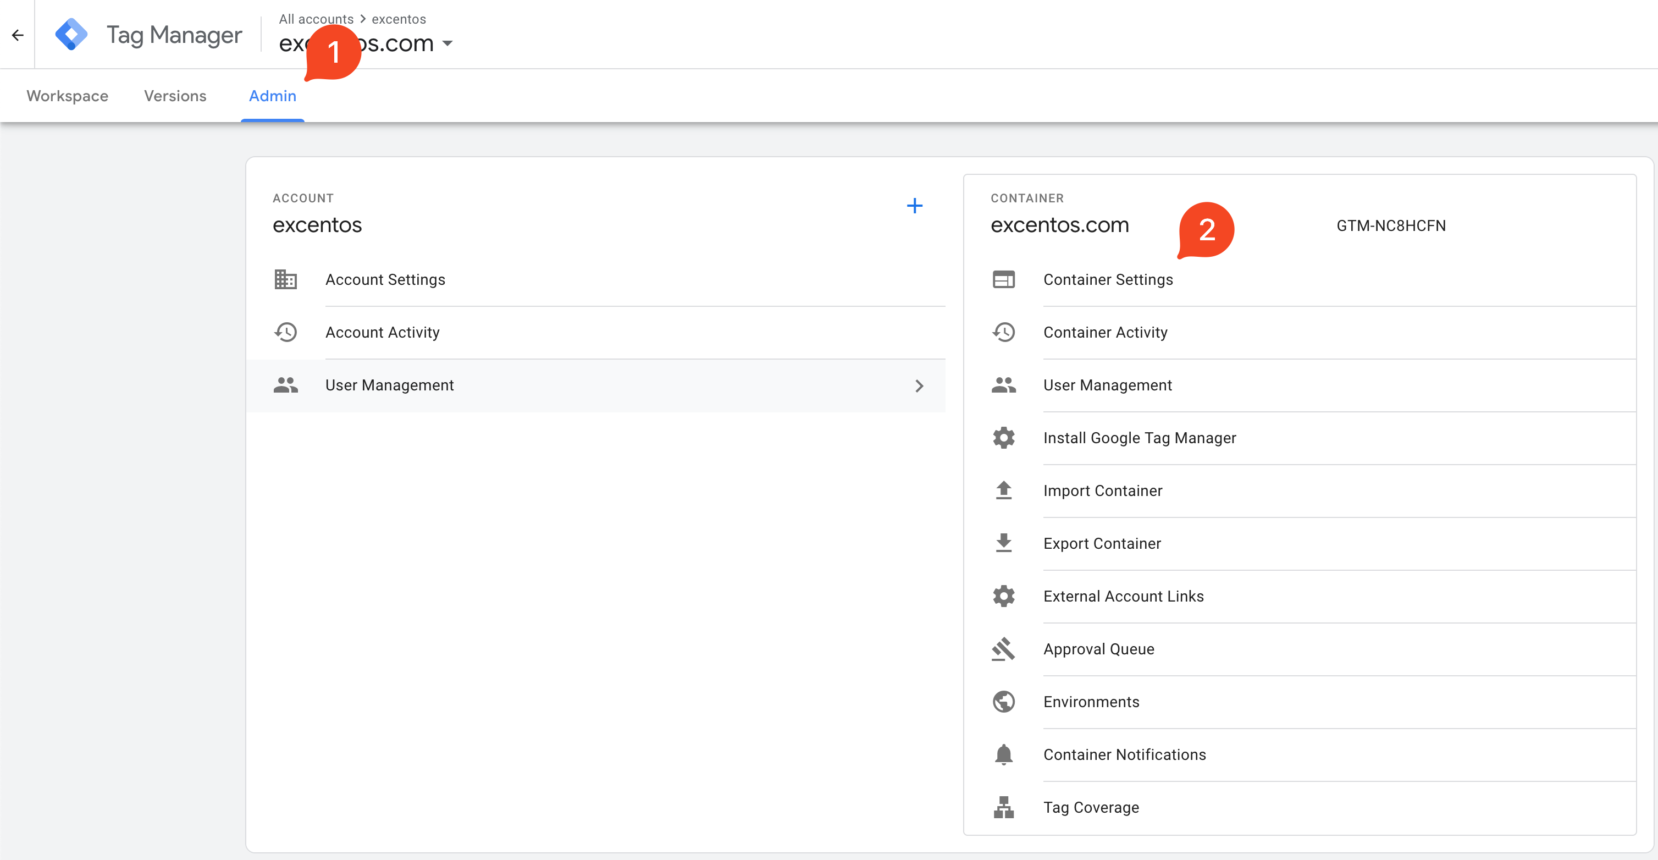Switch to the Workspace tab
Image resolution: width=1658 pixels, height=860 pixels.
[x=67, y=96]
